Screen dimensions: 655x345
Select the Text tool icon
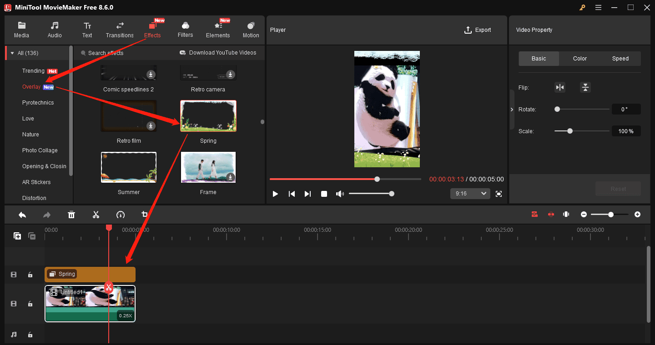click(x=87, y=30)
